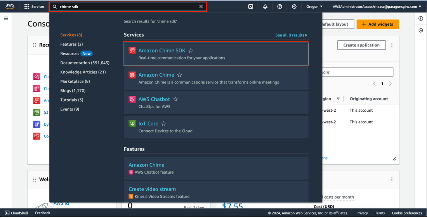Filter results by Resources New
Image resolution: width=427 pixels, height=218 pixels.
(76, 54)
